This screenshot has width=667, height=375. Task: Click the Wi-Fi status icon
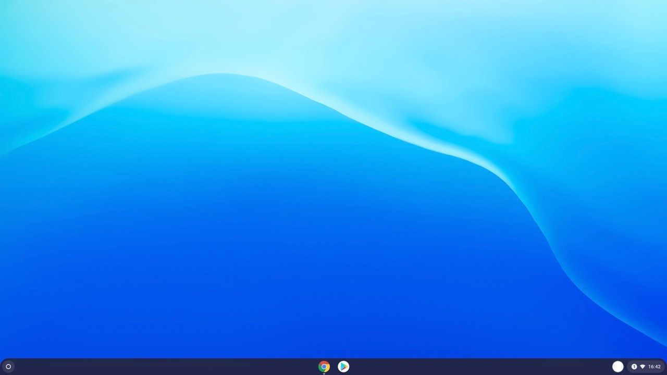point(643,367)
